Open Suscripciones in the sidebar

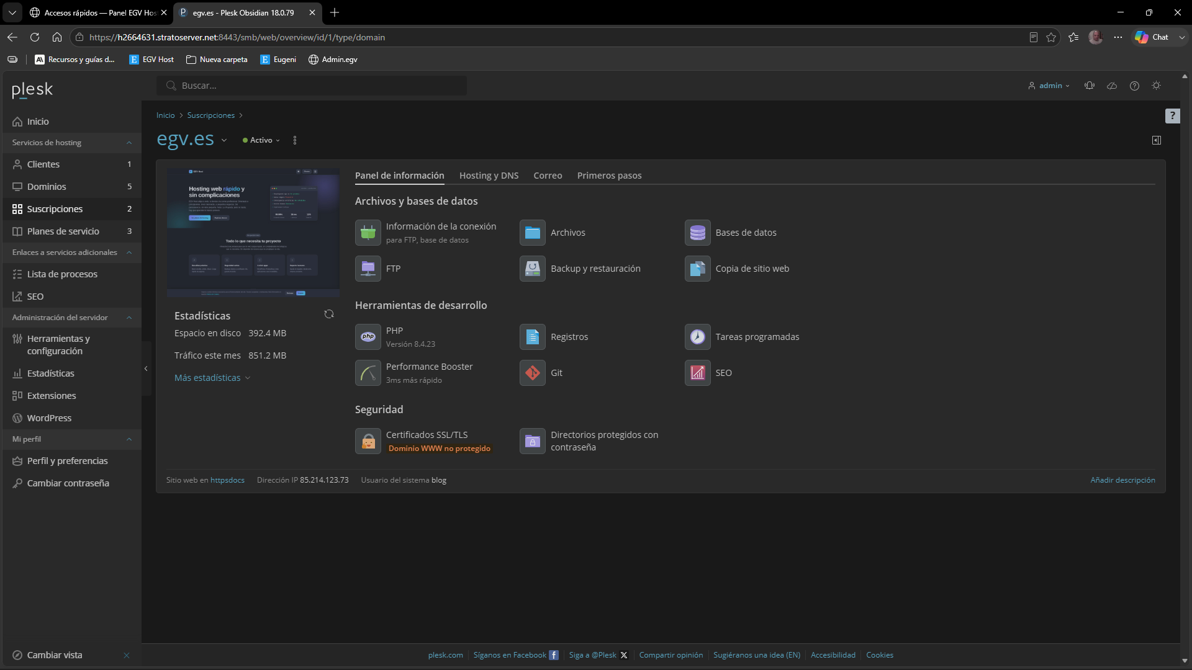tap(72, 209)
